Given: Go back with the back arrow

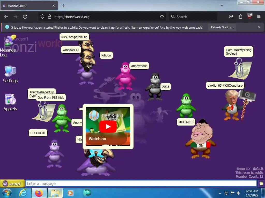Looking at the screenshot, I should [6, 17].
